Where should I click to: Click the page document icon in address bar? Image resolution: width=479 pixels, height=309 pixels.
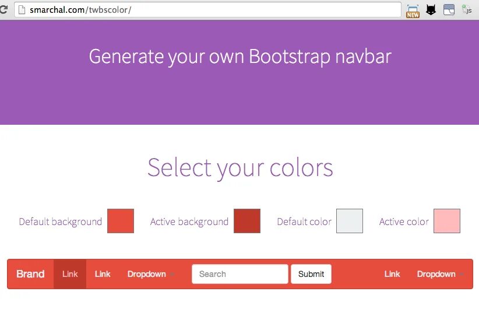[22, 10]
